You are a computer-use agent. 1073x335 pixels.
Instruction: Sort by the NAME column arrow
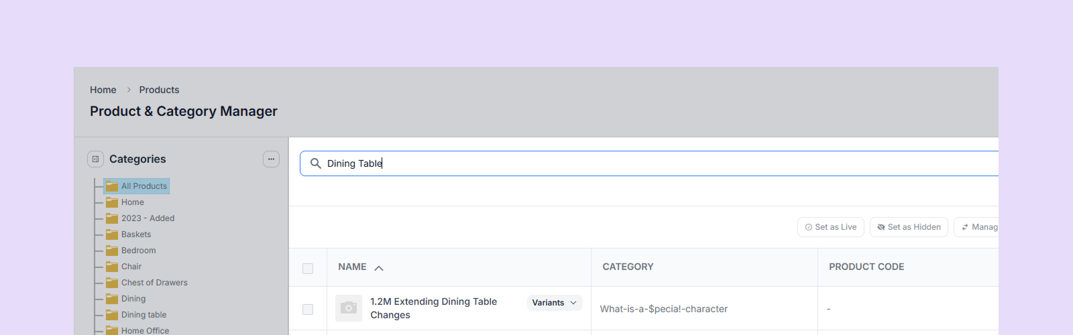point(379,268)
